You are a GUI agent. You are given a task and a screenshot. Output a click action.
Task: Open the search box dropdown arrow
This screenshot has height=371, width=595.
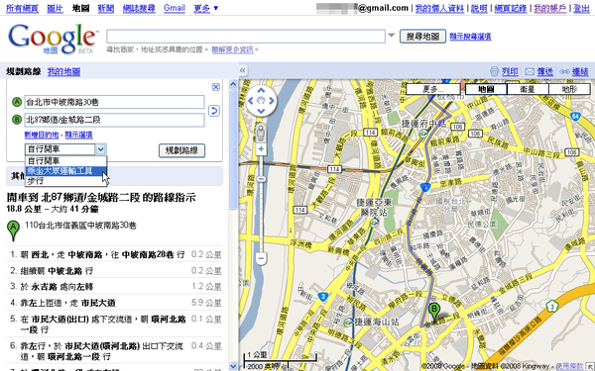(392, 36)
